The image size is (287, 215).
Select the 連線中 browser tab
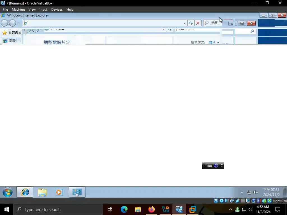point(11,41)
